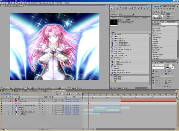Jump to last frame in Time Controls
This screenshot has width=179, height=131.
tap(164, 9)
